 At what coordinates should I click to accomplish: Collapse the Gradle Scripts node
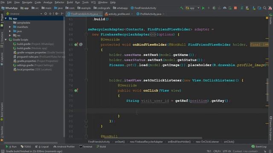6,40
